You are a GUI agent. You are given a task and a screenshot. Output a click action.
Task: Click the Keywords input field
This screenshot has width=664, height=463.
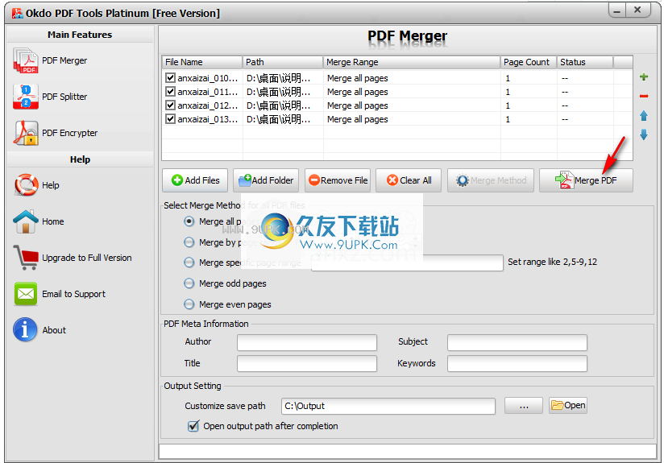(517, 363)
